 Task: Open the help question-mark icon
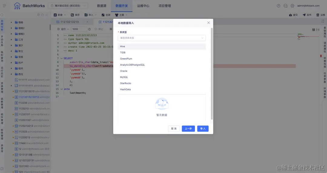pos(279,6)
